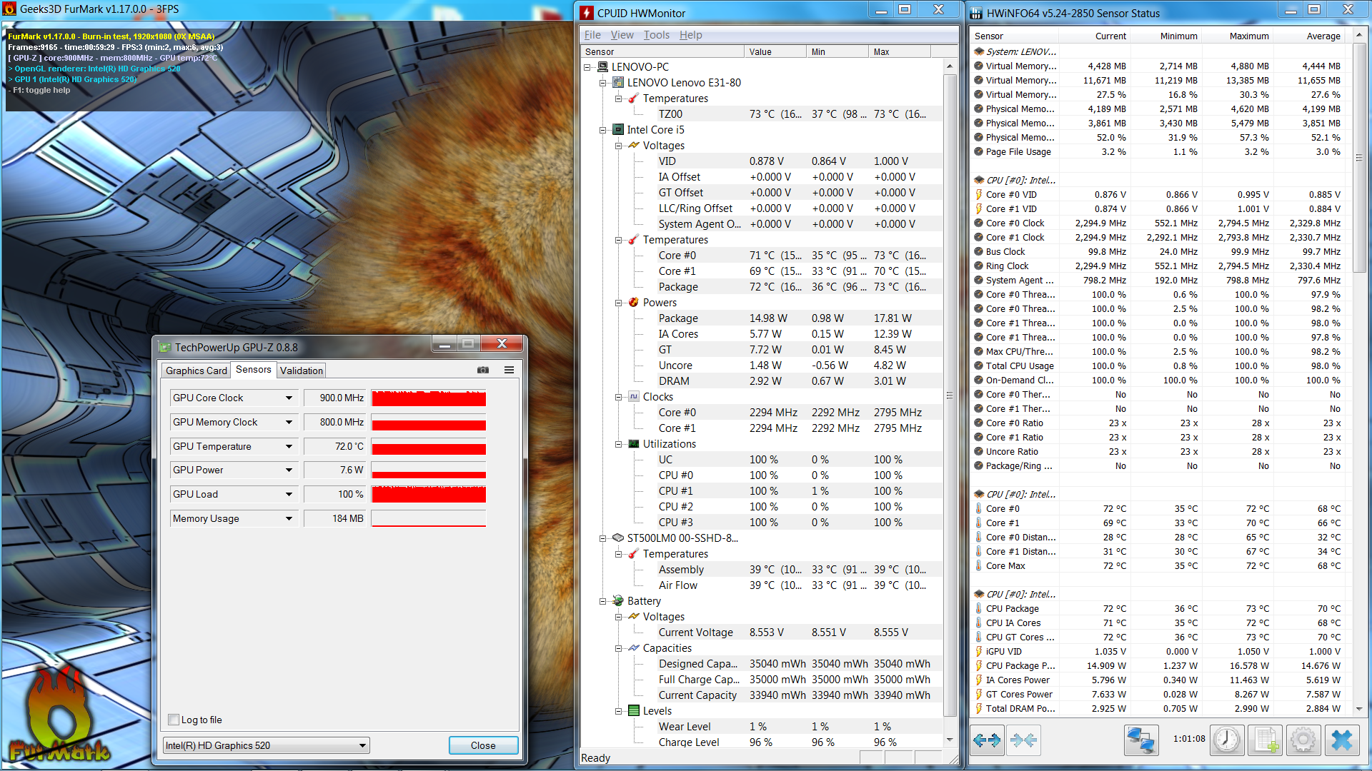This screenshot has width=1372, height=771.
Task: Click HWMonitor Value column header
Action: point(775,52)
